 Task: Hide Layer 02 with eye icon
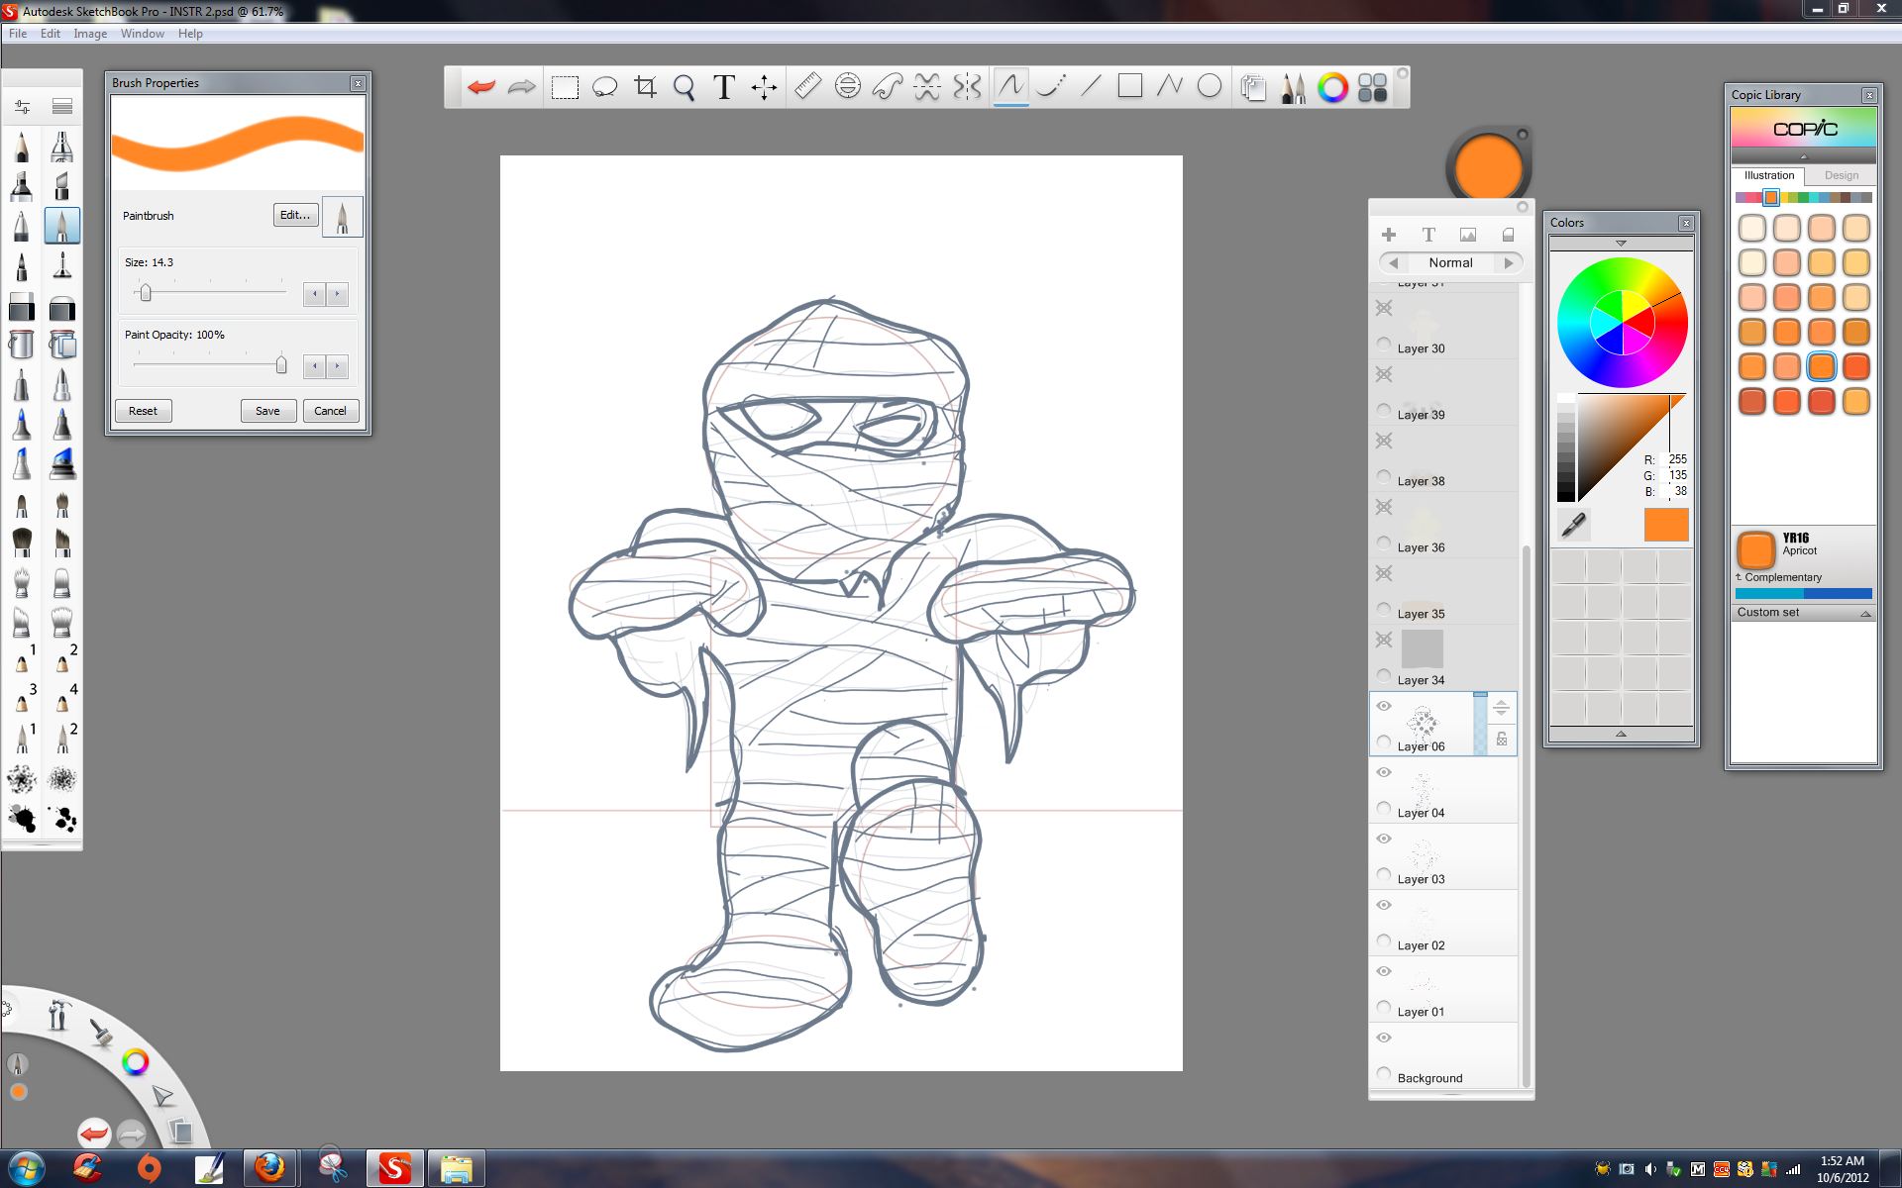[1384, 905]
